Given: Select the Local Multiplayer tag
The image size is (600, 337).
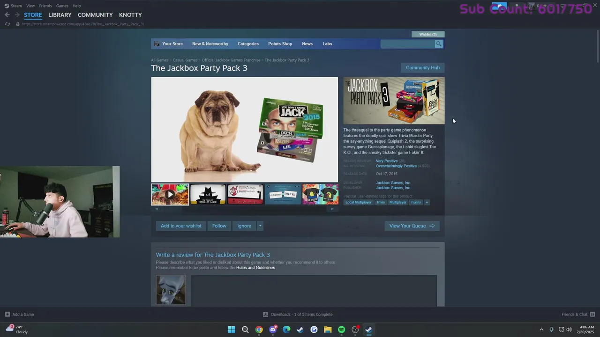Looking at the screenshot, I should click(x=359, y=202).
